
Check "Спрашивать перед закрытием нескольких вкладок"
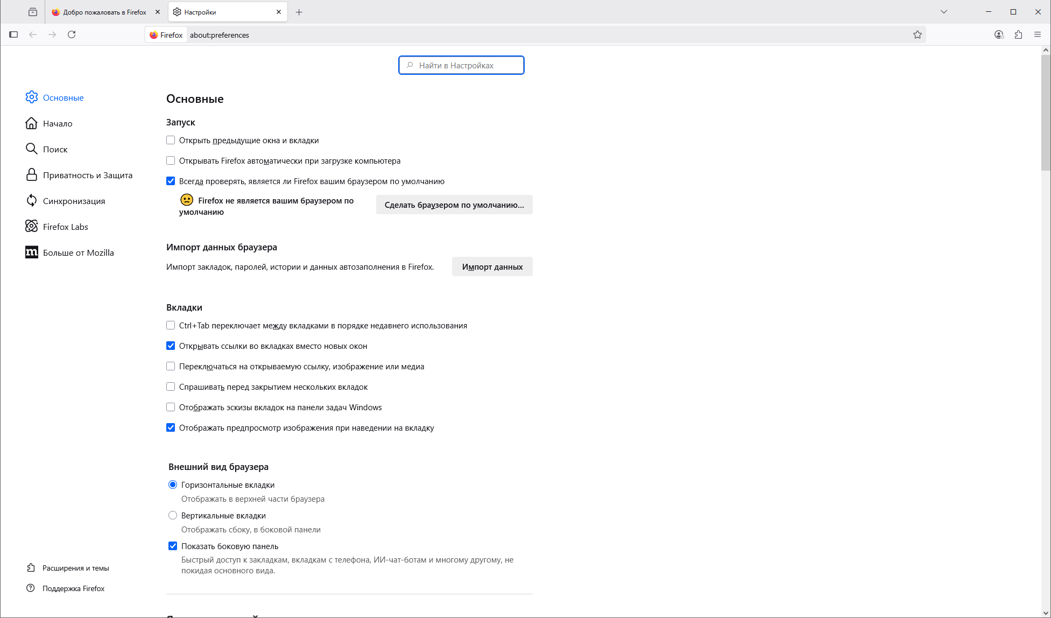(x=171, y=387)
